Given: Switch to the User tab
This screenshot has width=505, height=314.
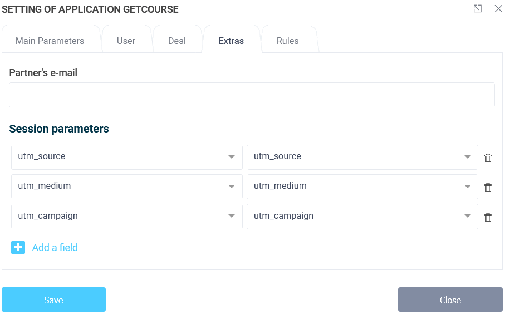Looking at the screenshot, I should tap(126, 41).
